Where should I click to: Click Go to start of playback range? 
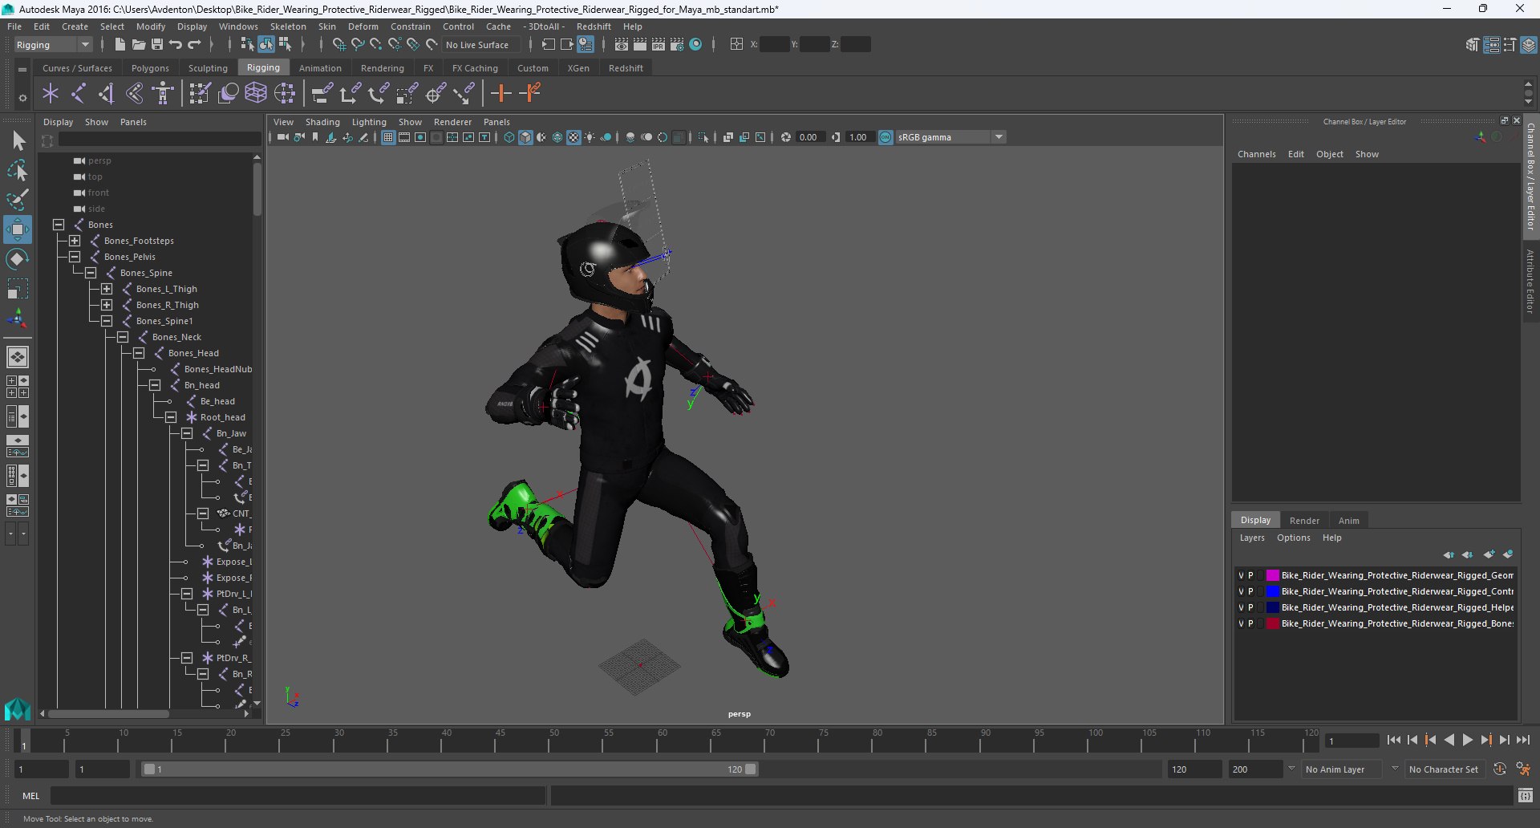[1394, 741]
